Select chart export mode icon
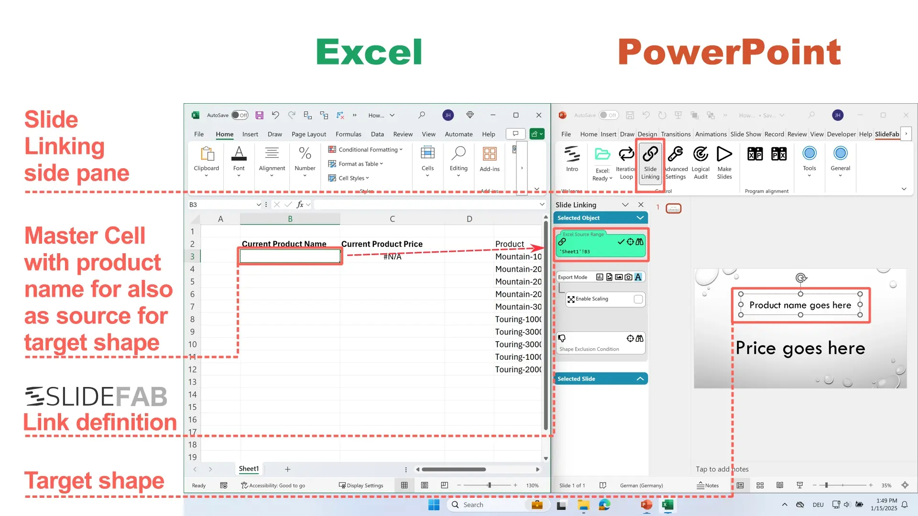 (x=600, y=277)
